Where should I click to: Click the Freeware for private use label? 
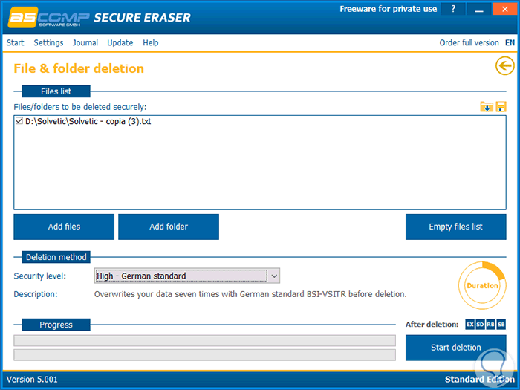pos(388,9)
